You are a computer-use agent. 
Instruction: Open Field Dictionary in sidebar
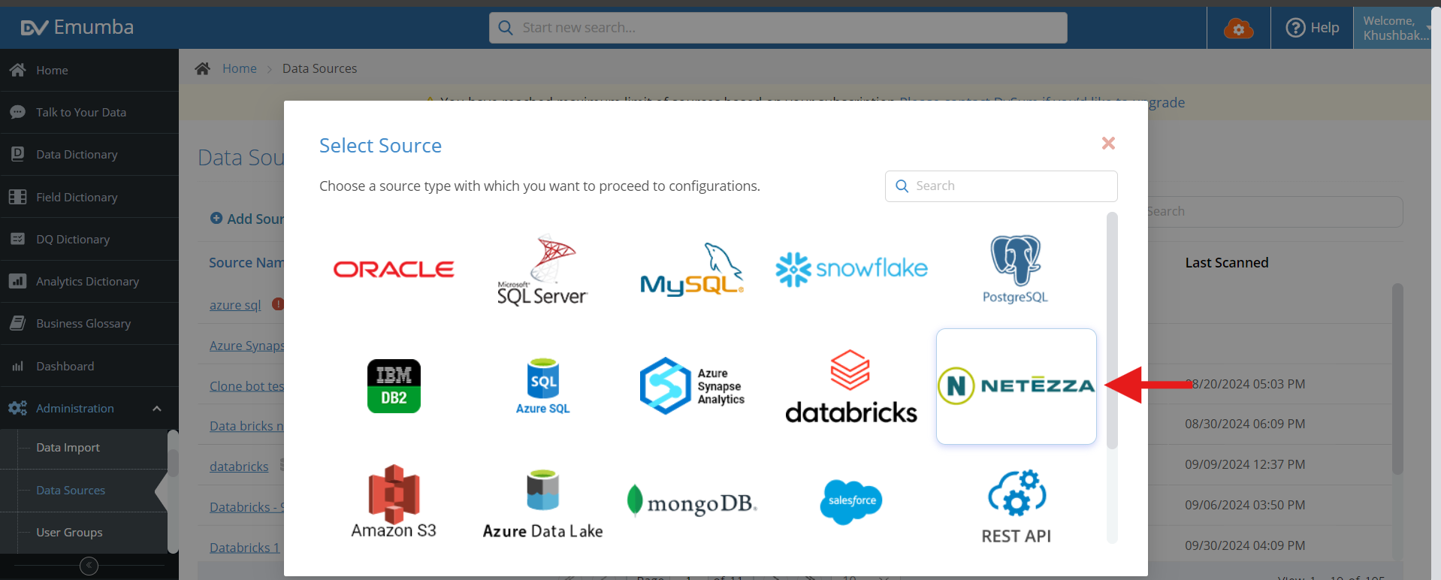89,197
